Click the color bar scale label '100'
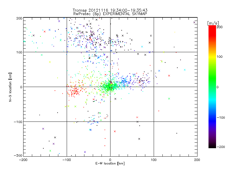The image size is (232, 174). click(x=220, y=57)
